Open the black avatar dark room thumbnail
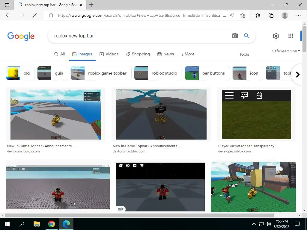Image resolution: width=307 pixels, height=230 pixels. coord(161,114)
